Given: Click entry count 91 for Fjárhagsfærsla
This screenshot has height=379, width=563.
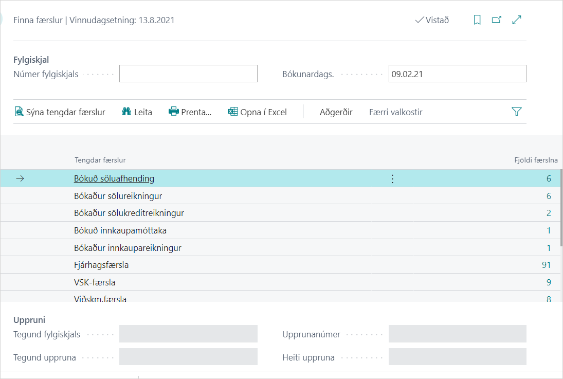Looking at the screenshot, I should coord(545,265).
